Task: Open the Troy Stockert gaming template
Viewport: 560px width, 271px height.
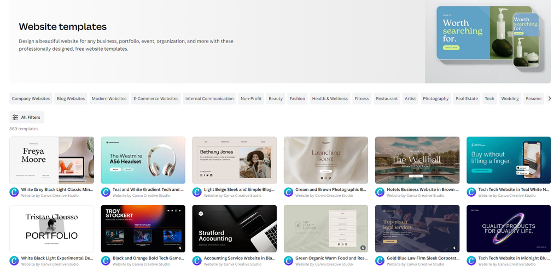Action: click(x=143, y=228)
